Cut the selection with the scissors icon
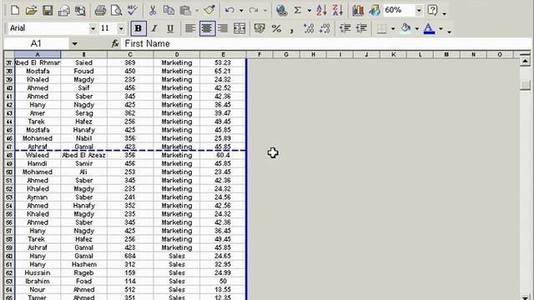The image size is (534, 300). pos(153,11)
